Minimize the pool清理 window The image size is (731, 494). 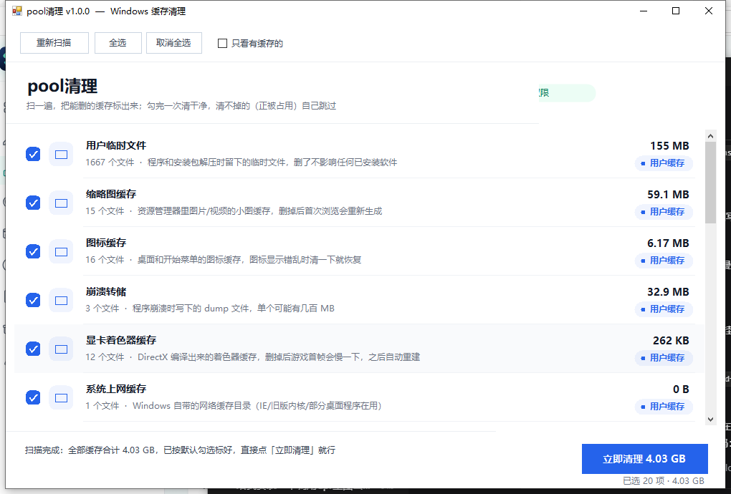(x=644, y=11)
